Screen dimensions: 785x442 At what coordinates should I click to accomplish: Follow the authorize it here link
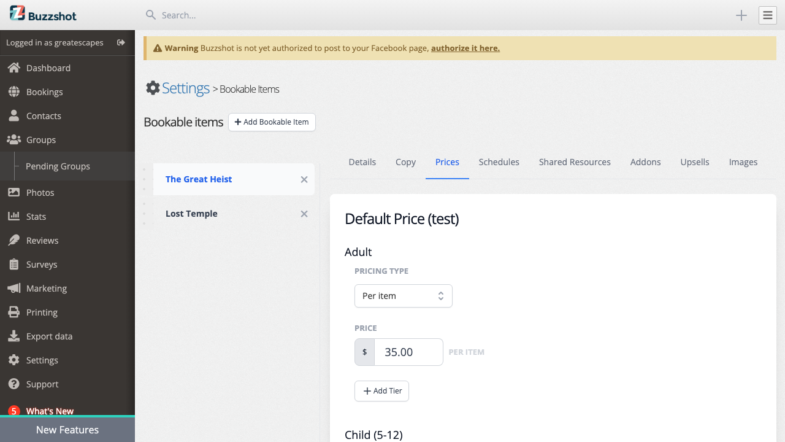click(x=465, y=48)
